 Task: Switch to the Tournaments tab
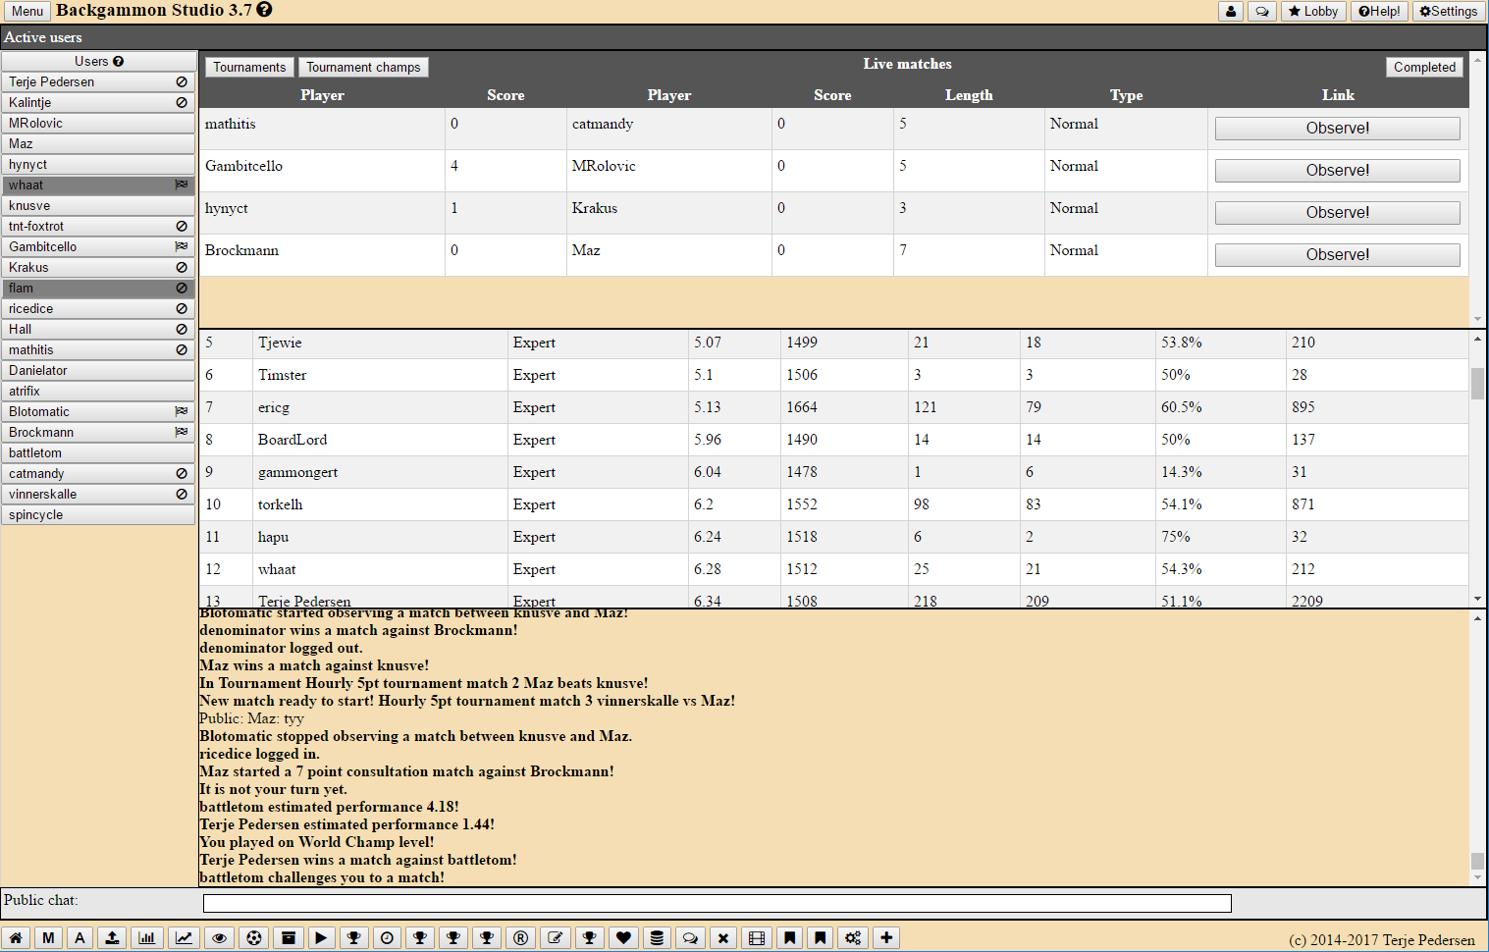(249, 68)
